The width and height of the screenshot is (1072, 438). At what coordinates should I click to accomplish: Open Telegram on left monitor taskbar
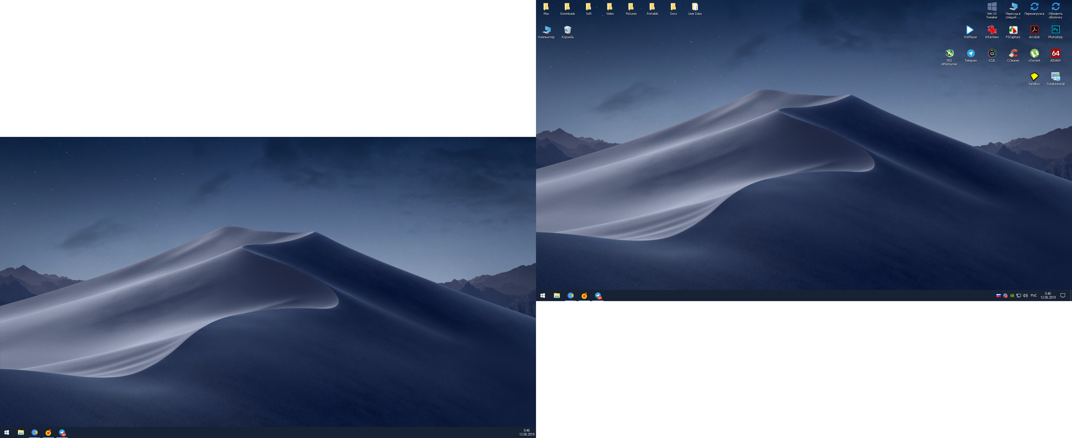click(x=62, y=433)
